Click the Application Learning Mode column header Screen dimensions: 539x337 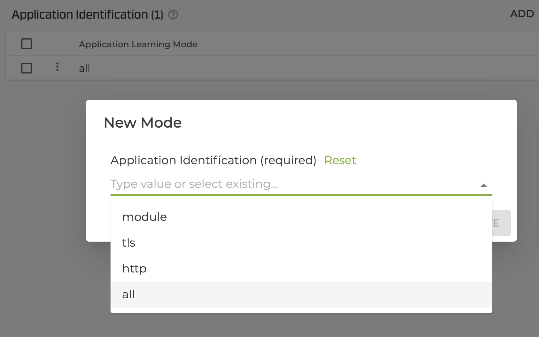pos(138,44)
